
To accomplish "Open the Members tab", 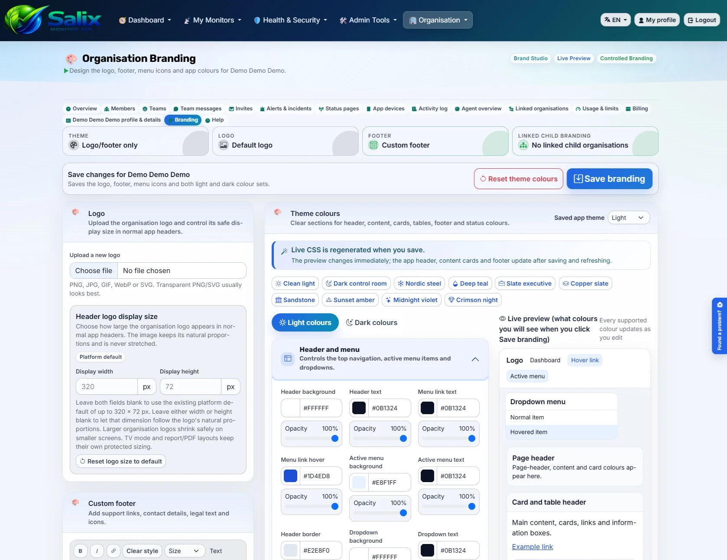I will [120, 109].
